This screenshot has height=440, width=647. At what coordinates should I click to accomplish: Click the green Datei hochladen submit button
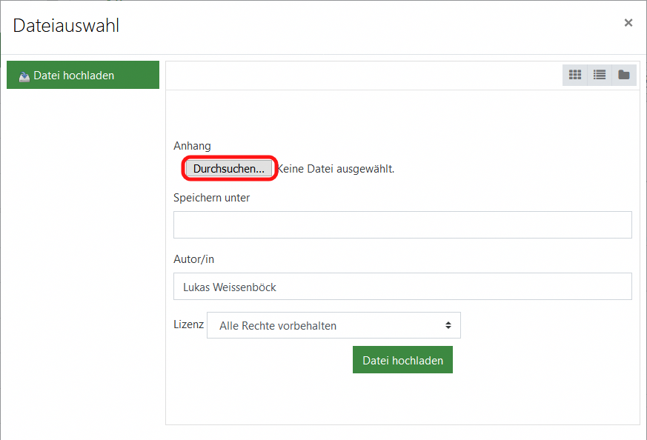[x=402, y=360]
